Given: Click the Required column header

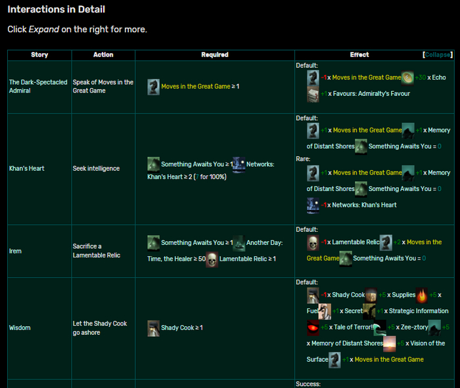Looking at the screenshot, I should click(215, 54).
